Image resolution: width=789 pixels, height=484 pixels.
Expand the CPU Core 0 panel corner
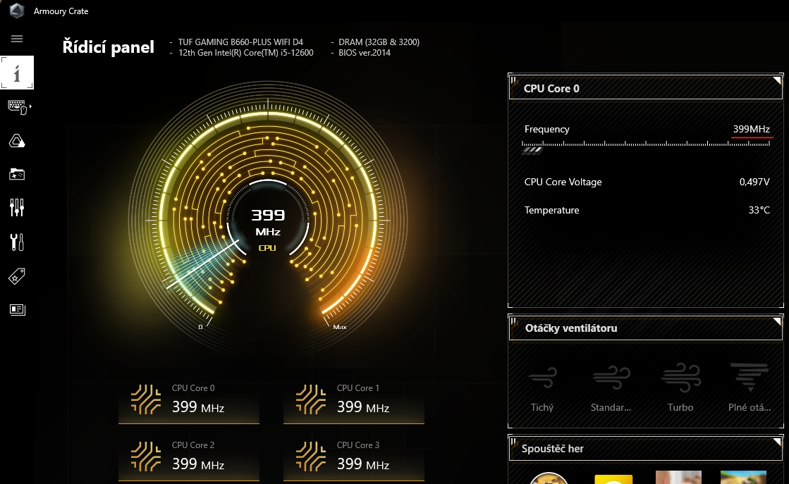tap(777, 81)
